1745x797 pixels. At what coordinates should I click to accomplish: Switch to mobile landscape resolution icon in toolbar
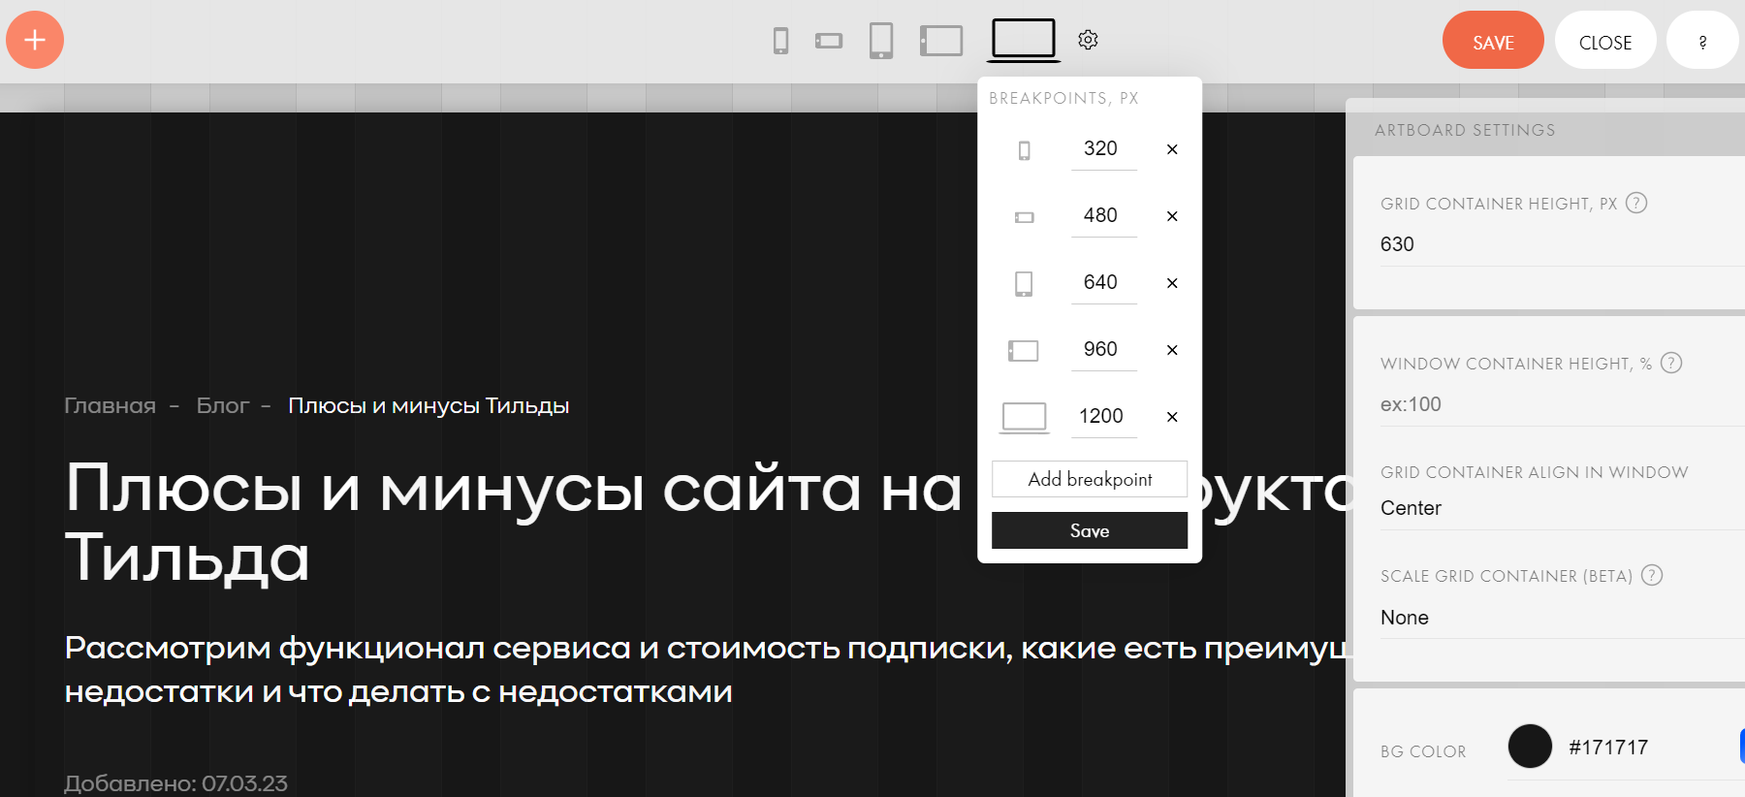tap(829, 41)
